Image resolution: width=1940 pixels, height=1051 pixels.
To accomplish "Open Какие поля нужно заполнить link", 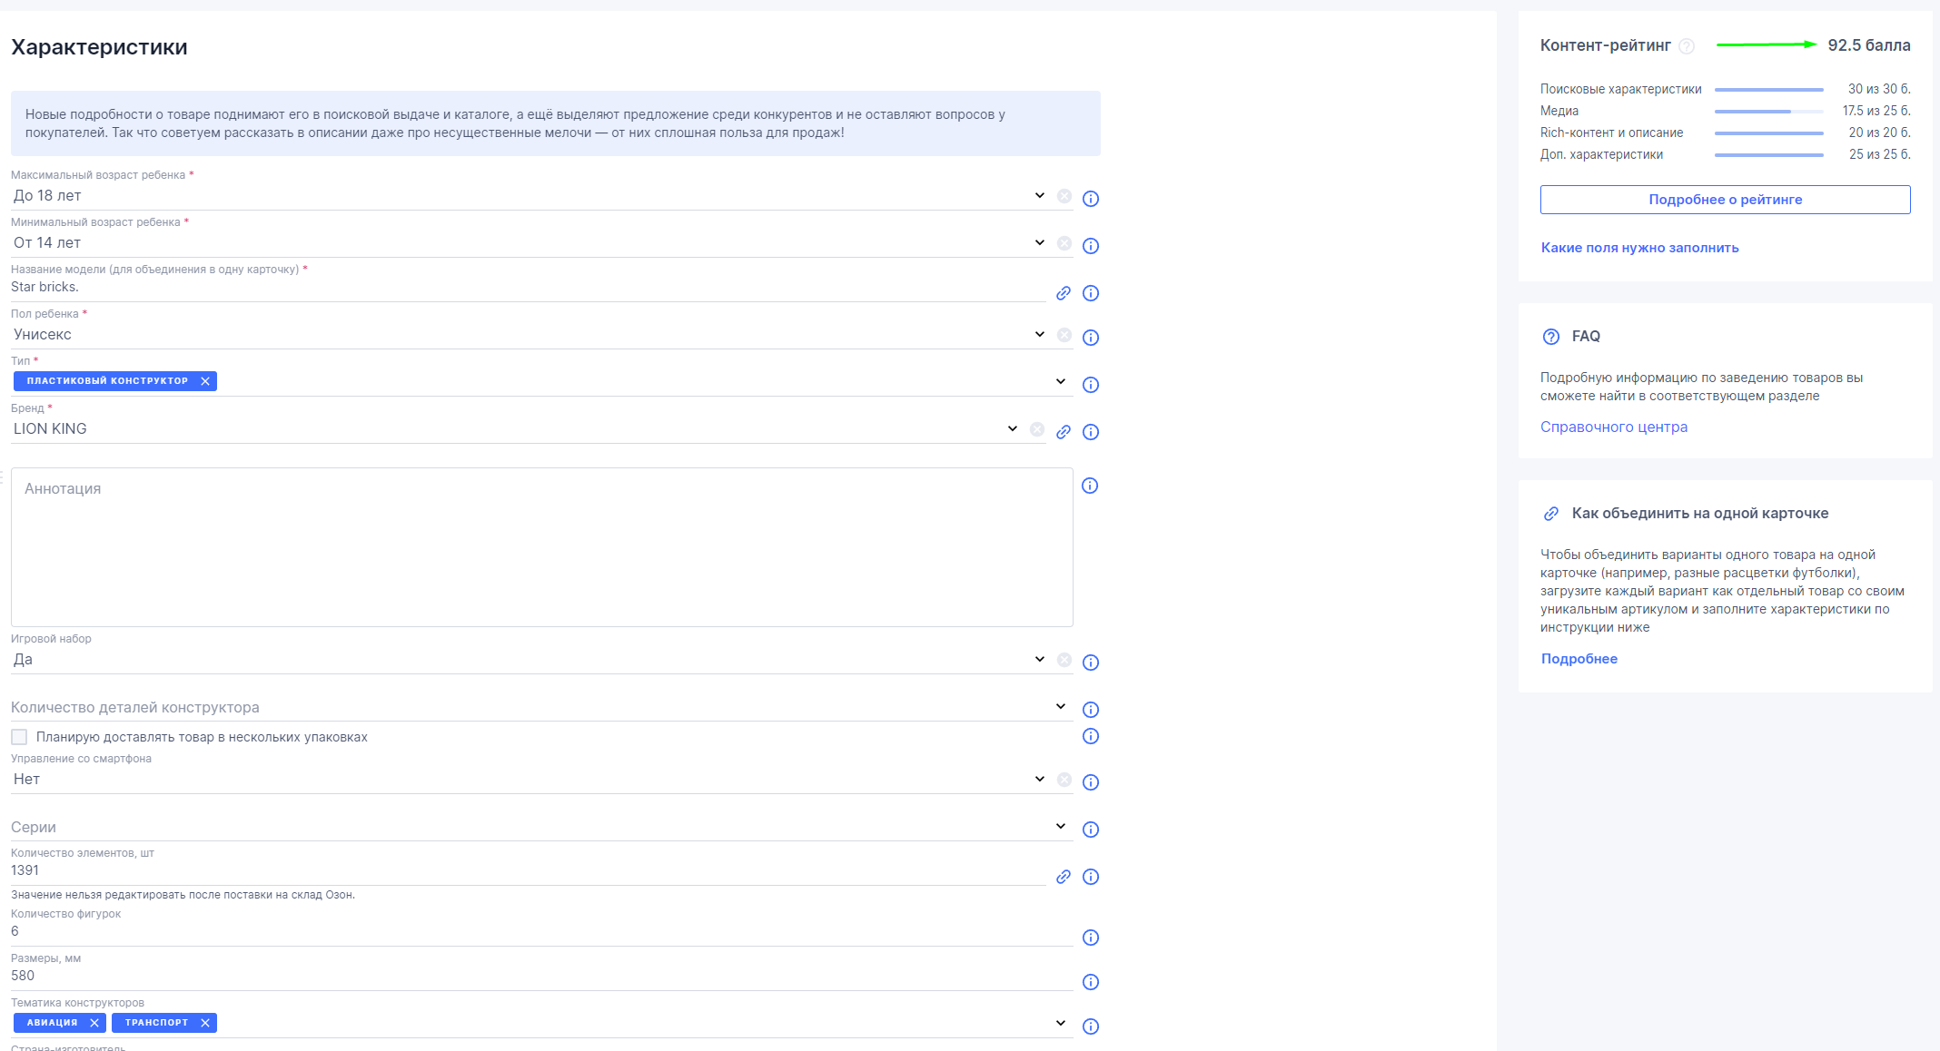I will click(x=1639, y=248).
